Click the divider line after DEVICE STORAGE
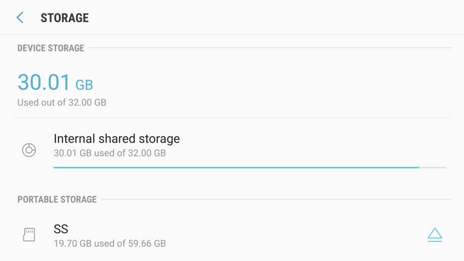The image size is (464, 261). (x=269, y=48)
